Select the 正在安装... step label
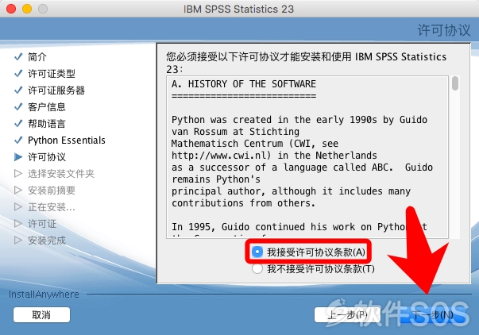 tap(52, 207)
